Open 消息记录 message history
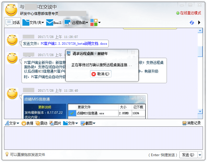This screenshot has width=207, height=162. (x=191, y=123)
